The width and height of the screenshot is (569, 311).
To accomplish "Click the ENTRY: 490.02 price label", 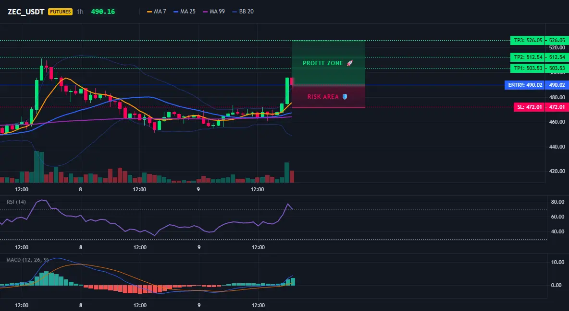I will 525,85.
